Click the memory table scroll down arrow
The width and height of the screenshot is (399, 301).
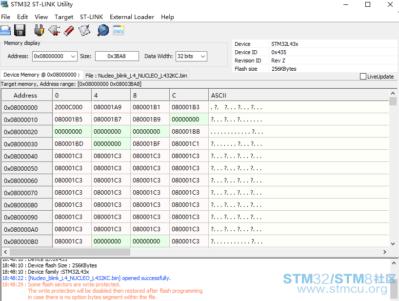click(x=393, y=243)
